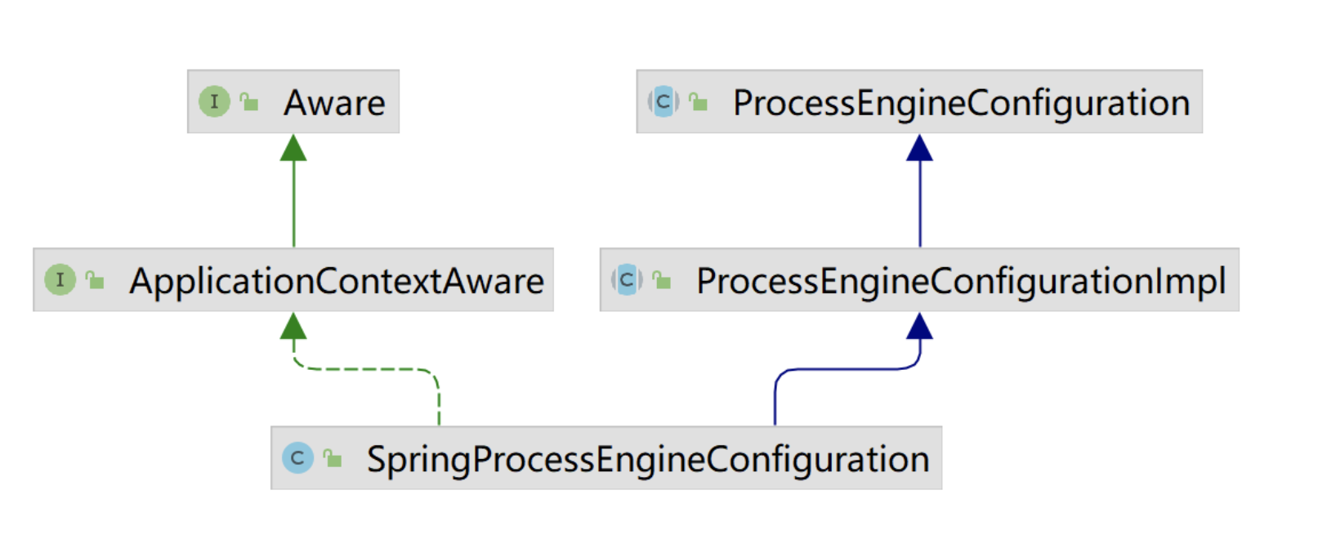Screen dimensions: 1327x557
Task: Click the class icon on SpringProcessEngineConfiguration
Action: (297, 458)
